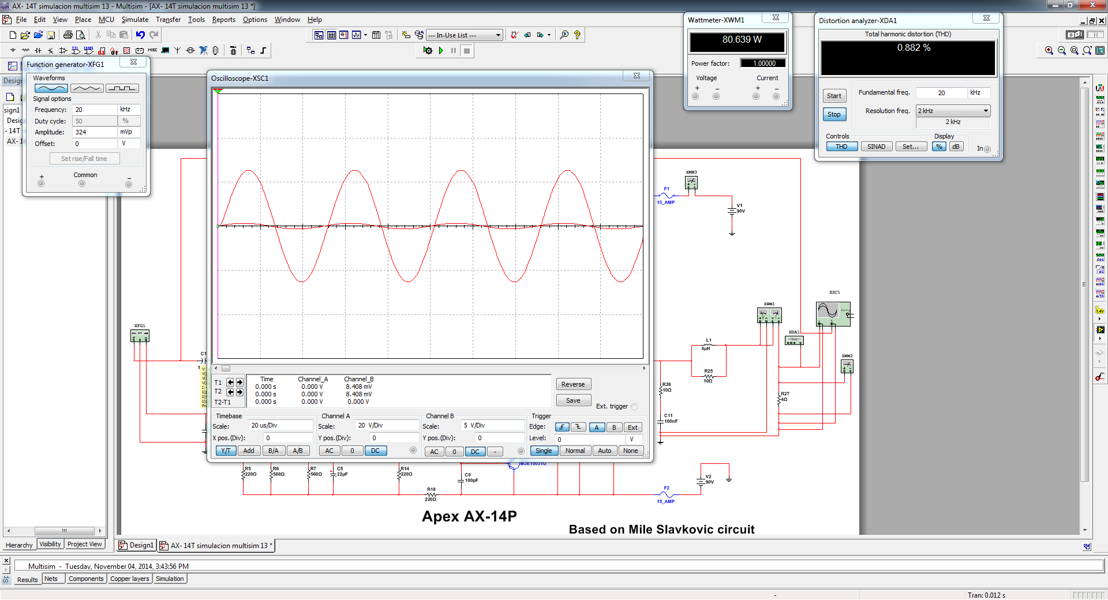The width and height of the screenshot is (1108, 600).
Task: Click the Find examples magnifier icon
Action: point(564,35)
